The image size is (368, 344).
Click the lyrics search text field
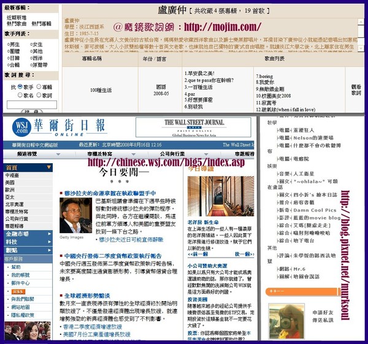pos(32,105)
